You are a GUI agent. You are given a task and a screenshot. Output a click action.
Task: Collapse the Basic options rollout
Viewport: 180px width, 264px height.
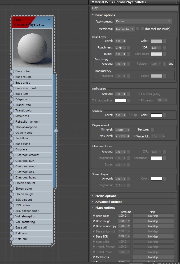tap(93, 15)
